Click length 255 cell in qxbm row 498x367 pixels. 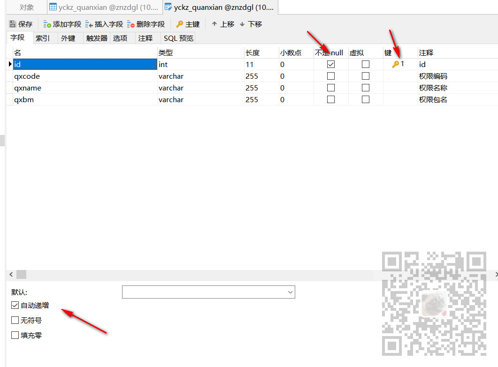[x=261, y=99]
